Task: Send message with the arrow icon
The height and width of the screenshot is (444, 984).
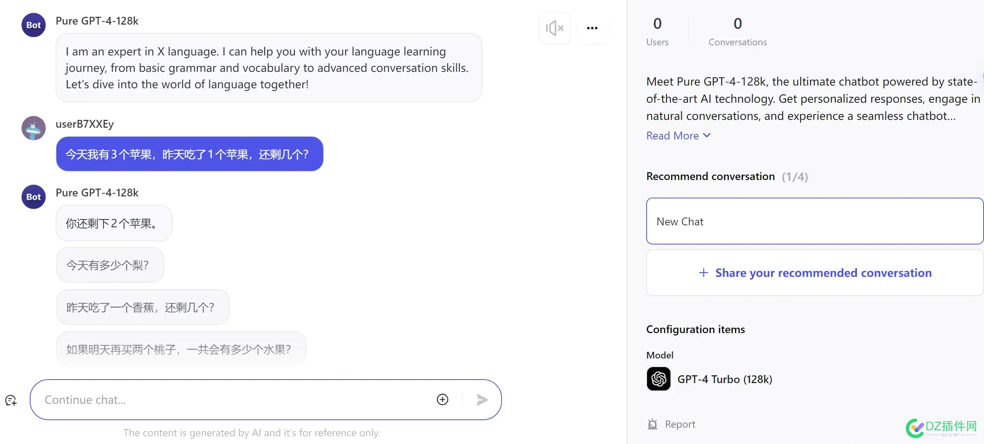Action: [482, 399]
